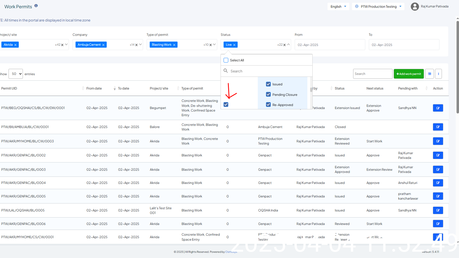Open the entries per page selector
Viewport: 459px width, 258px height.
(16, 74)
